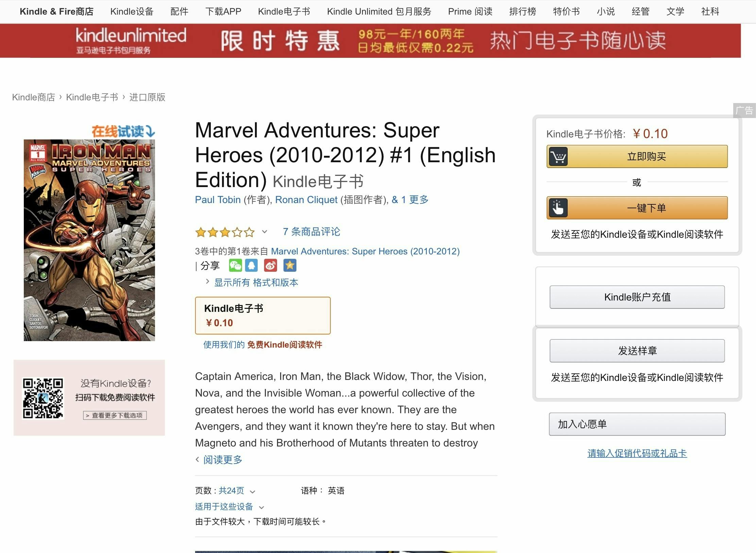The image size is (756, 553).
Task: Expand 适用于这些设备 device list
Action: click(x=261, y=507)
